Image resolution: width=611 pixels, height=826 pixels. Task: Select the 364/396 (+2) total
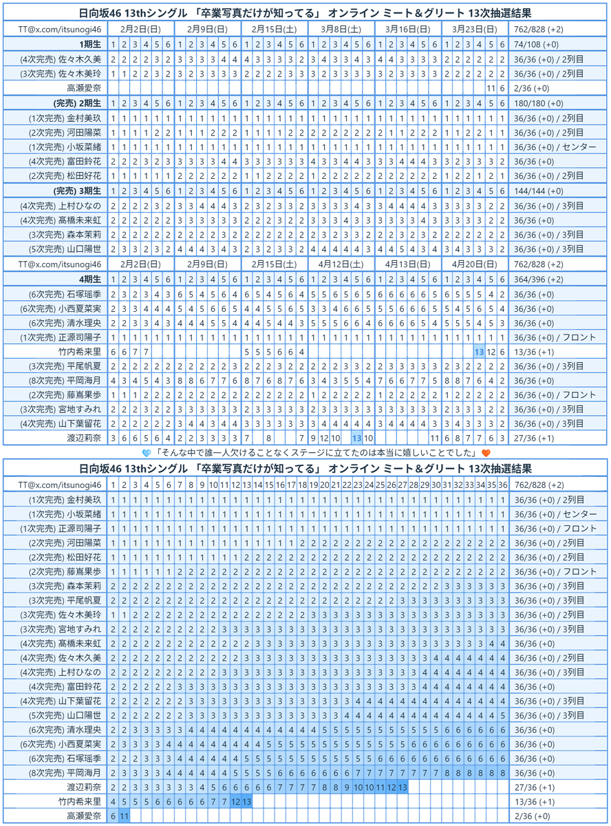[x=539, y=279]
